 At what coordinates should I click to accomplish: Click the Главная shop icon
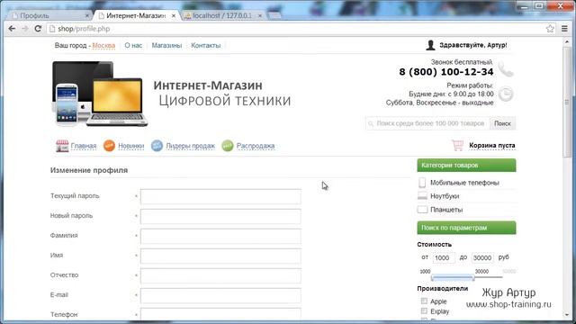coord(62,146)
